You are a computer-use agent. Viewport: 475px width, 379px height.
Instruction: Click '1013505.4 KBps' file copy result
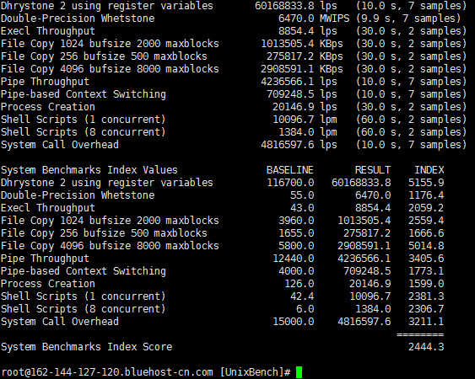tap(302, 44)
